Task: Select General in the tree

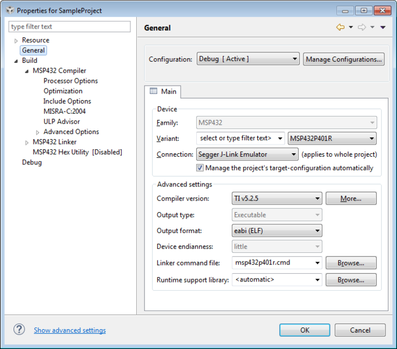Action: pyautogui.click(x=33, y=50)
